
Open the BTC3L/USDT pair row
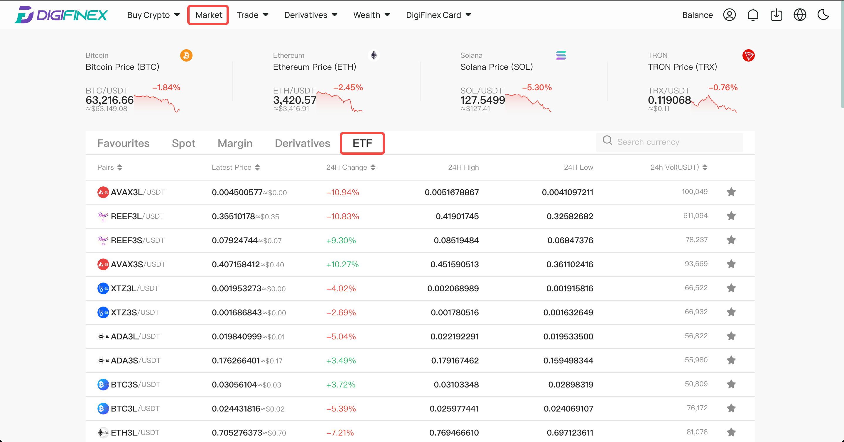[x=420, y=409]
